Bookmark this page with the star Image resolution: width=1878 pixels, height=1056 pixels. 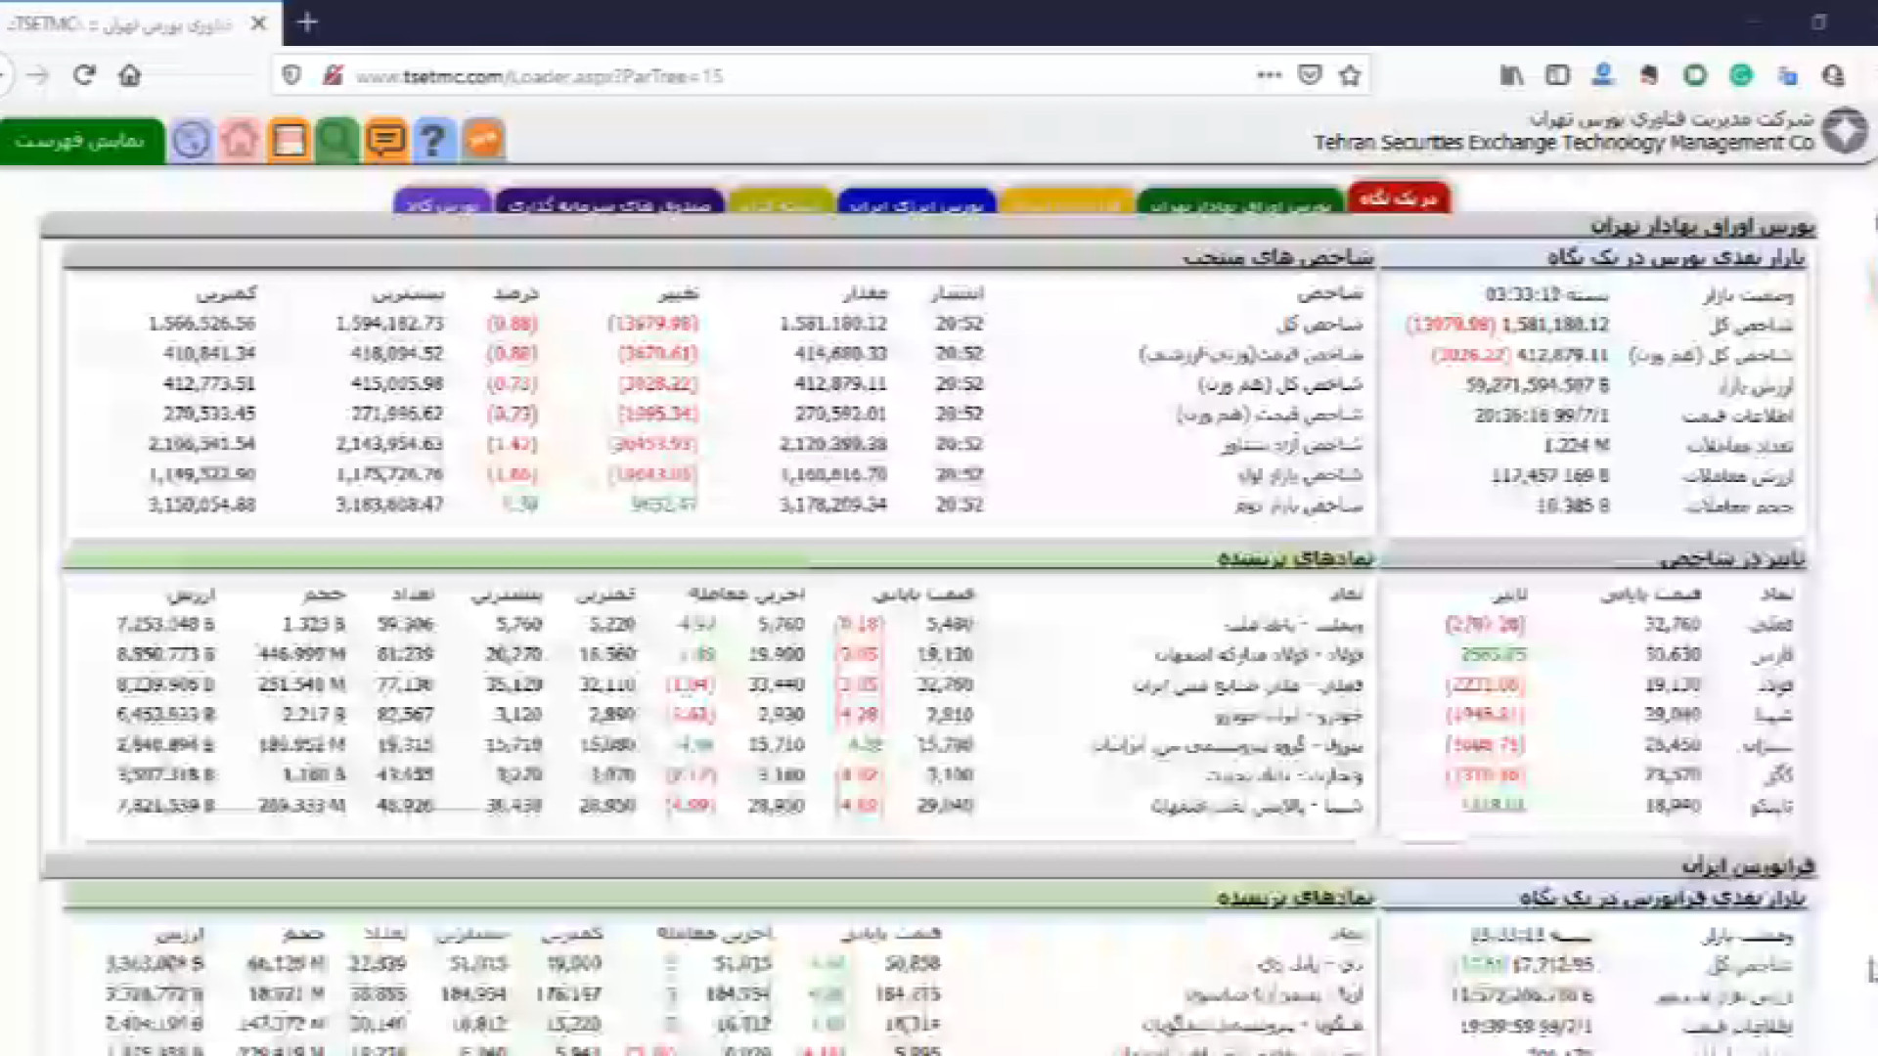1351,75
